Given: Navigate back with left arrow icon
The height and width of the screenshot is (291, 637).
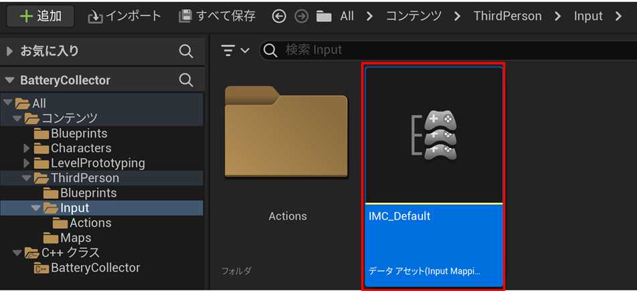Looking at the screenshot, I should click(279, 16).
